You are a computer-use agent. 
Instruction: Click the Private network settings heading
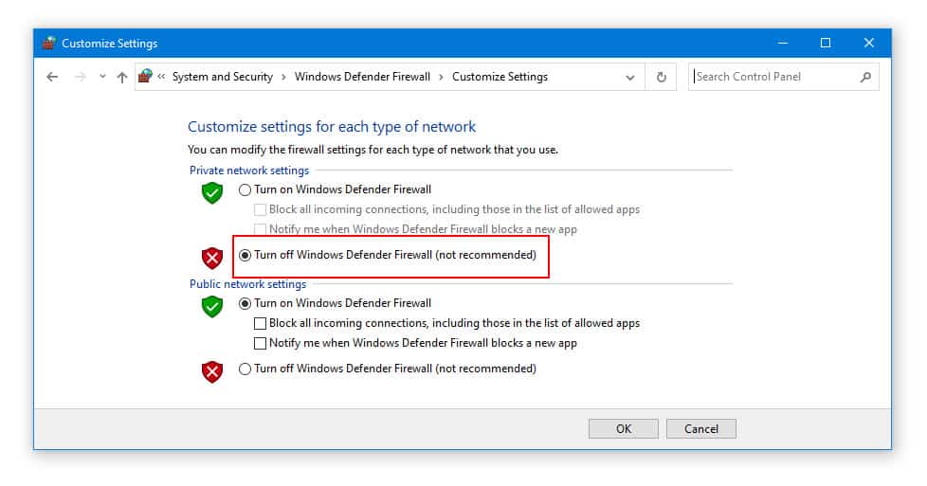[249, 171]
